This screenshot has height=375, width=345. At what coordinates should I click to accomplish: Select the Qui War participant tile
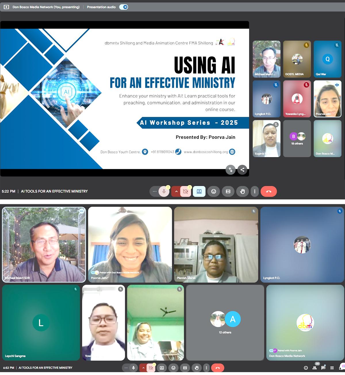[x=327, y=59]
